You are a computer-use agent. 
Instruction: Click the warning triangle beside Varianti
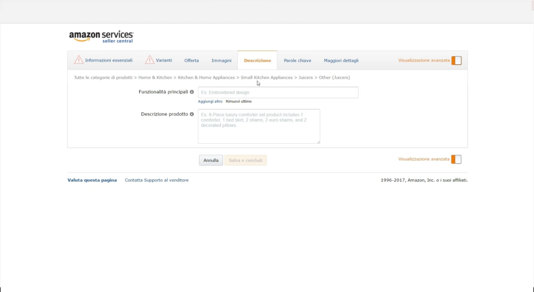(150, 60)
